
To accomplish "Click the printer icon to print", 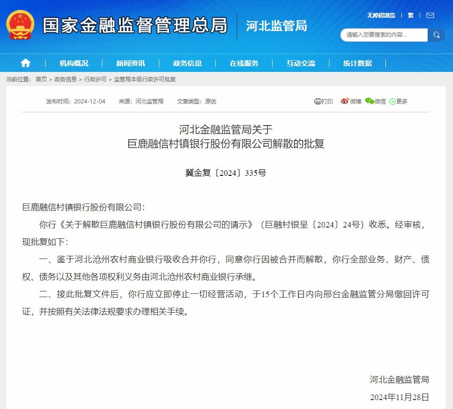I will pos(318,102).
